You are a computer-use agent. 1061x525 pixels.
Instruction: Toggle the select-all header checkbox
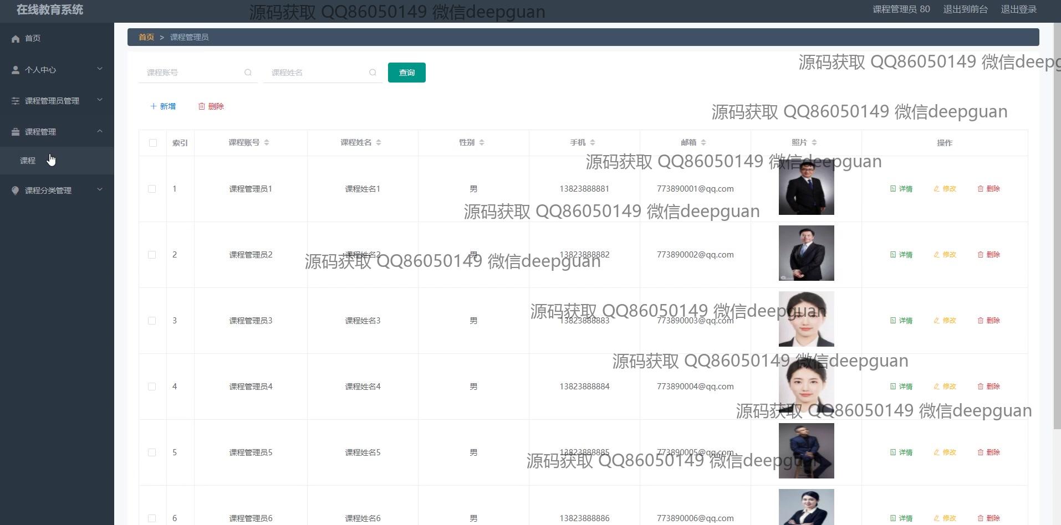click(x=153, y=143)
